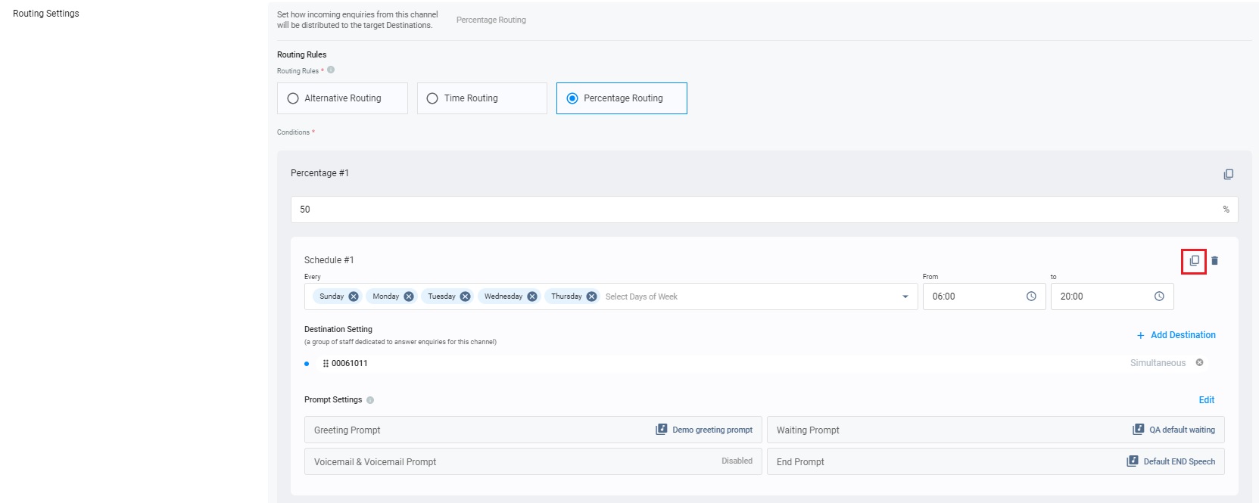Remove Wednesday from the days list
This screenshot has height=503, width=1259.
coord(532,297)
